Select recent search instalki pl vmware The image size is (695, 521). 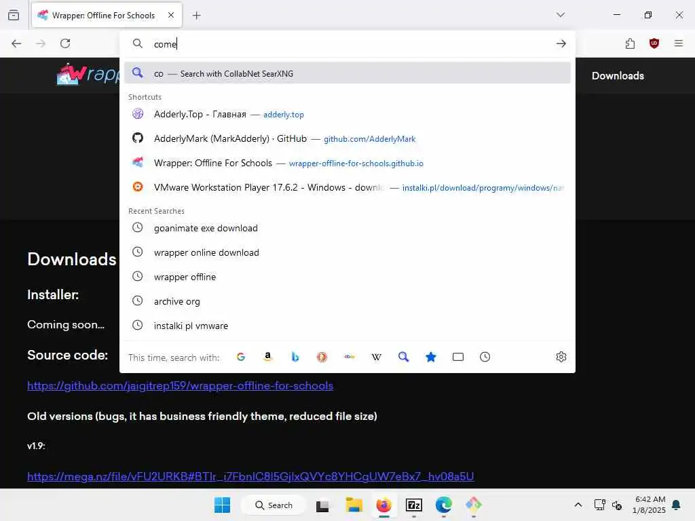tap(347, 326)
